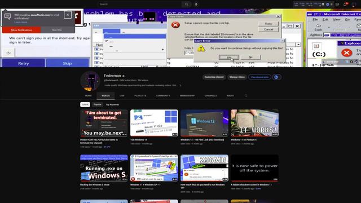Image resolution: width=361 pixels, height=203 pixels.
Task: Open the Create video camera icon
Action: (x=337, y=4)
